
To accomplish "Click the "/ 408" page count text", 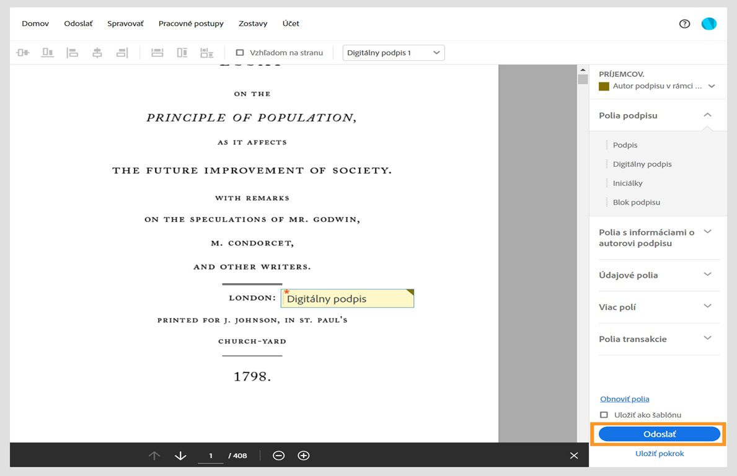I will tap(237, 456).
